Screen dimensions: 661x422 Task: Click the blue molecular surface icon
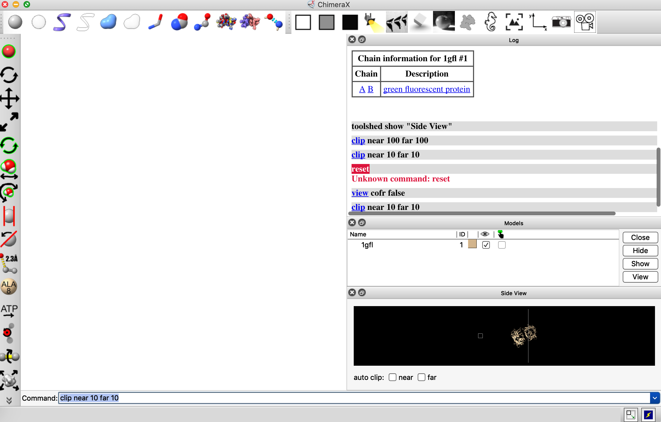[x=108, y=22]
